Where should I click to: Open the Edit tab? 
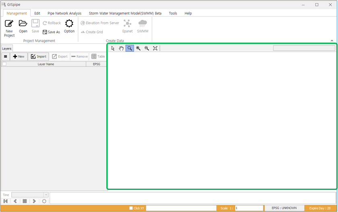coord(37,13)
